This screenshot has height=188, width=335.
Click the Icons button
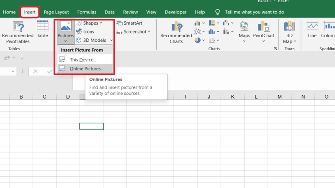tap(85, 32)
